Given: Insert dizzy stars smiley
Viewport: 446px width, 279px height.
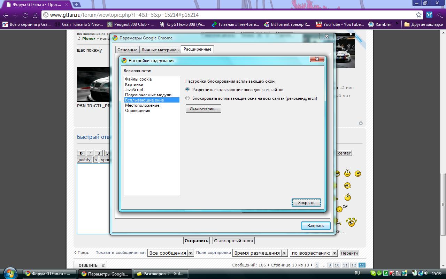Looking at the screenshot, I should (x=351, y=222).
